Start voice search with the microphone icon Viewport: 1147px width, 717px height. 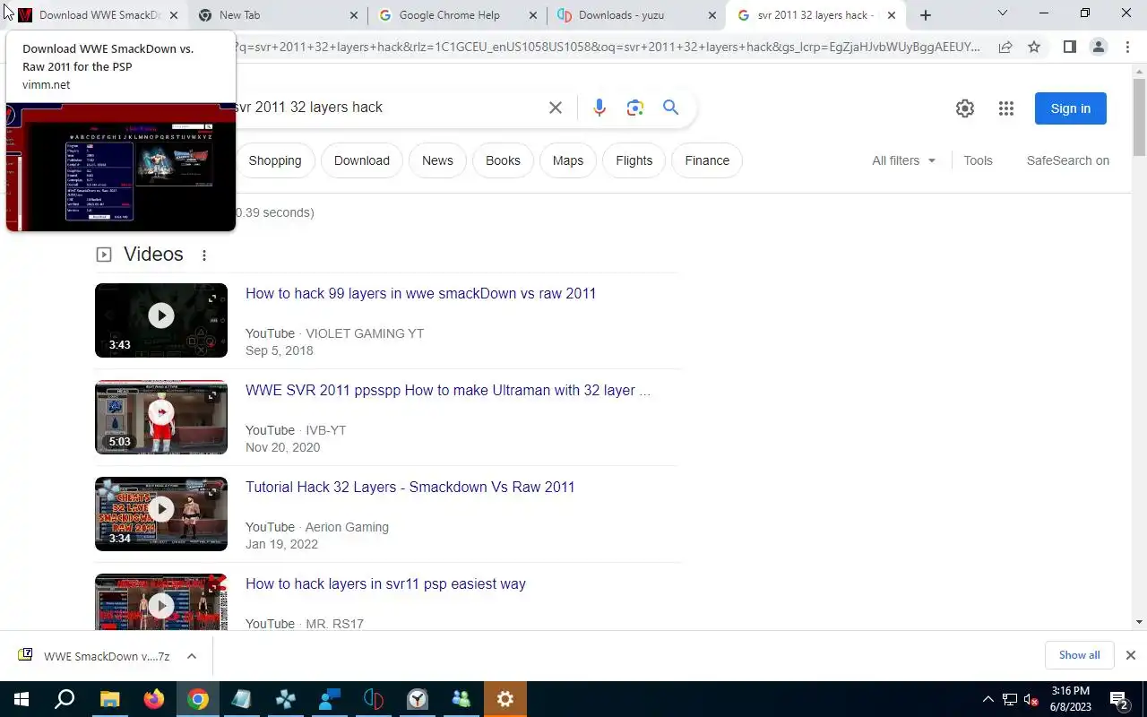click(599, 108)
